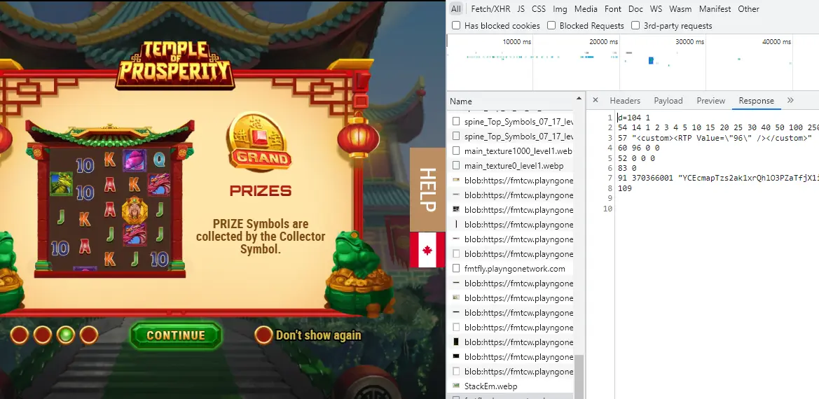This screenshot has width=819, height=399.
Task: Filter requests by Doc
Action: (635, 9)
